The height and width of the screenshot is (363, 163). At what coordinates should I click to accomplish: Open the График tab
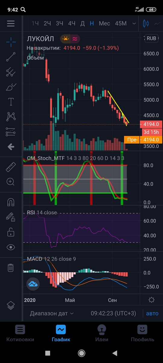point(61,333)
